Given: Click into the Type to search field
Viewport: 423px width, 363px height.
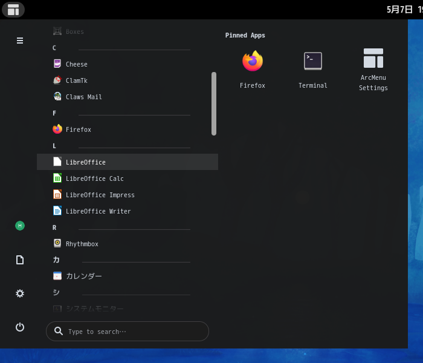Looking at the screenshot, I should coord(128,331).
